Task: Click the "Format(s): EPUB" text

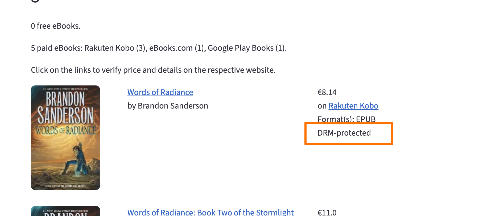Action: (x=346, y=119)
